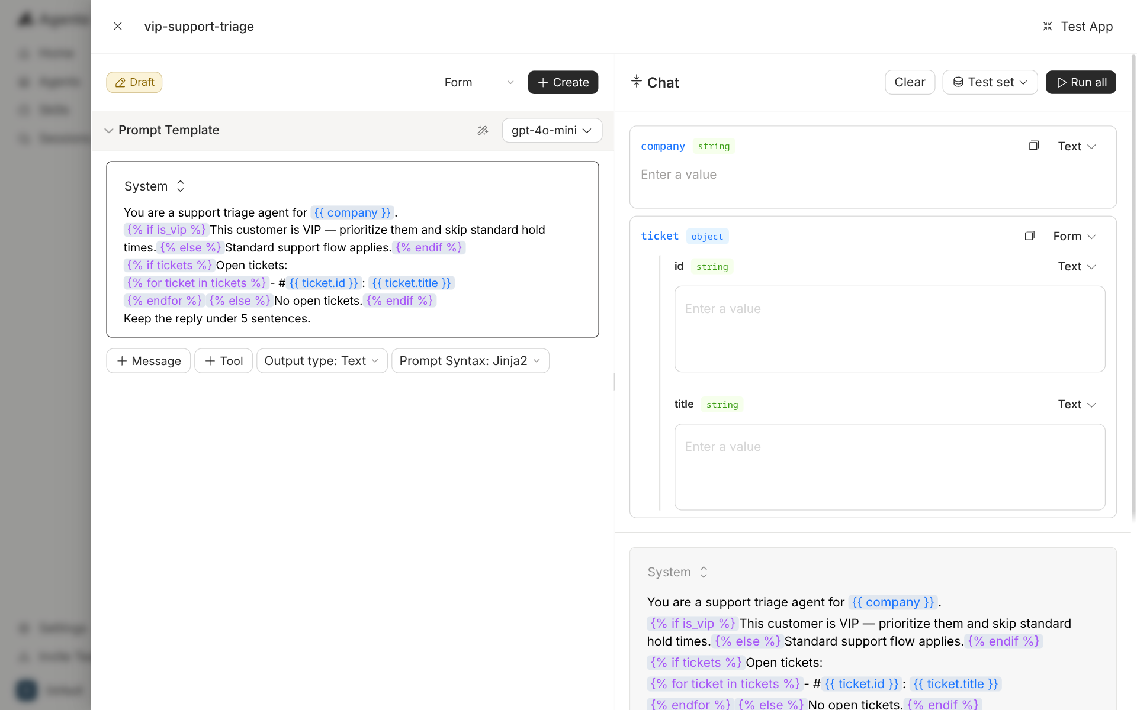This screenshot has height=710, width=1137.
Task: Copy the ticket object variable
Action: click(x=1030, y=235)
